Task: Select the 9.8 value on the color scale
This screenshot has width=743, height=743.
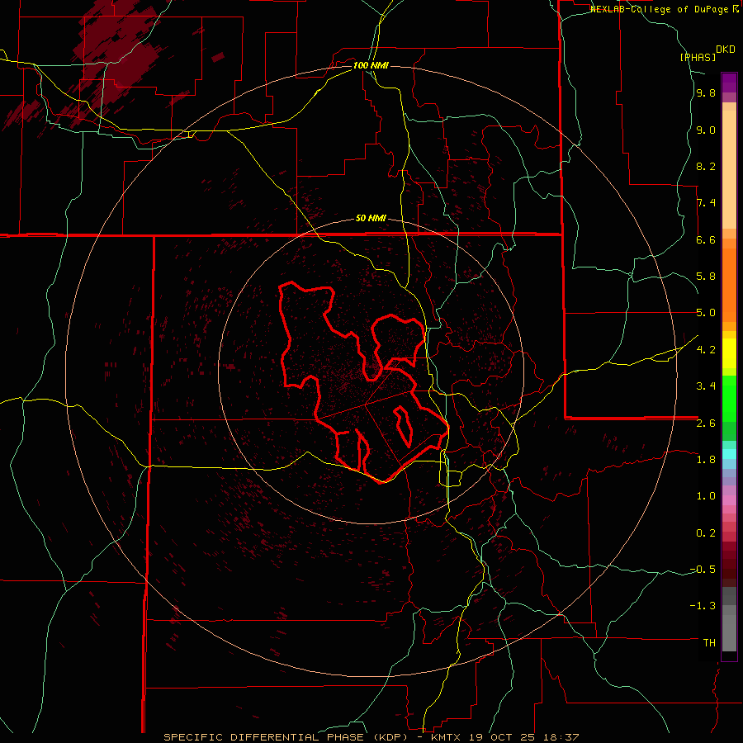Action: point(706,93)
